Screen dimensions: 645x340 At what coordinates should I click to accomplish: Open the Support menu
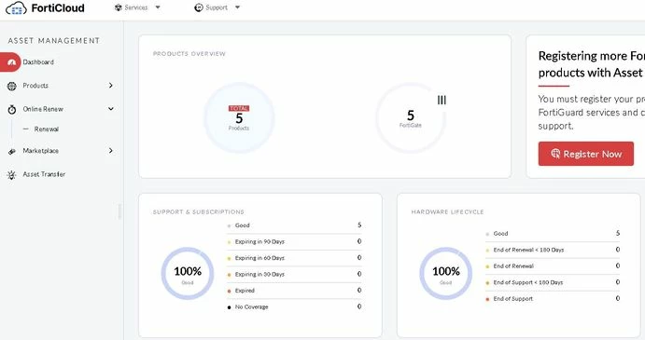click(217, 7)
